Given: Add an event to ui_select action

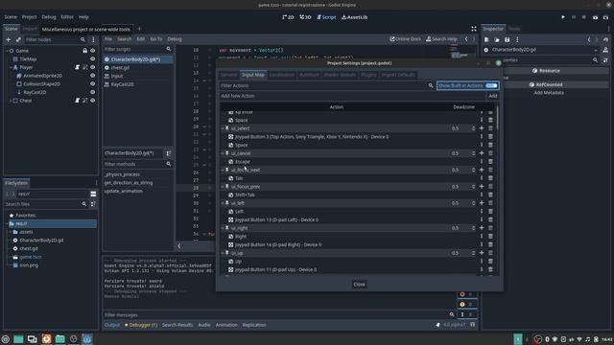Looking at the screenshot, I should coord(482,128).
